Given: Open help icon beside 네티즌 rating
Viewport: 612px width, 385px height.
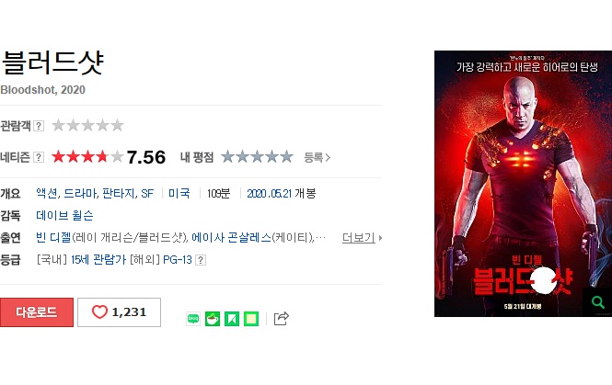Looking at the screenshot, I should [x=39, y=157].
